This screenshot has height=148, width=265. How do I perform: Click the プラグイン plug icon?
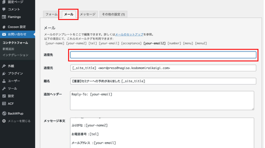(x=4, y=73)
